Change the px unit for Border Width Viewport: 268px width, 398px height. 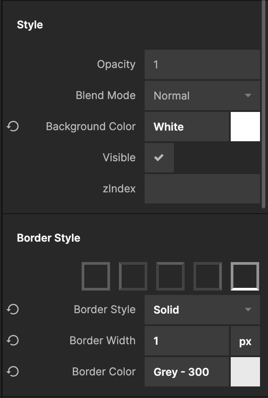[x=245, y=341]
